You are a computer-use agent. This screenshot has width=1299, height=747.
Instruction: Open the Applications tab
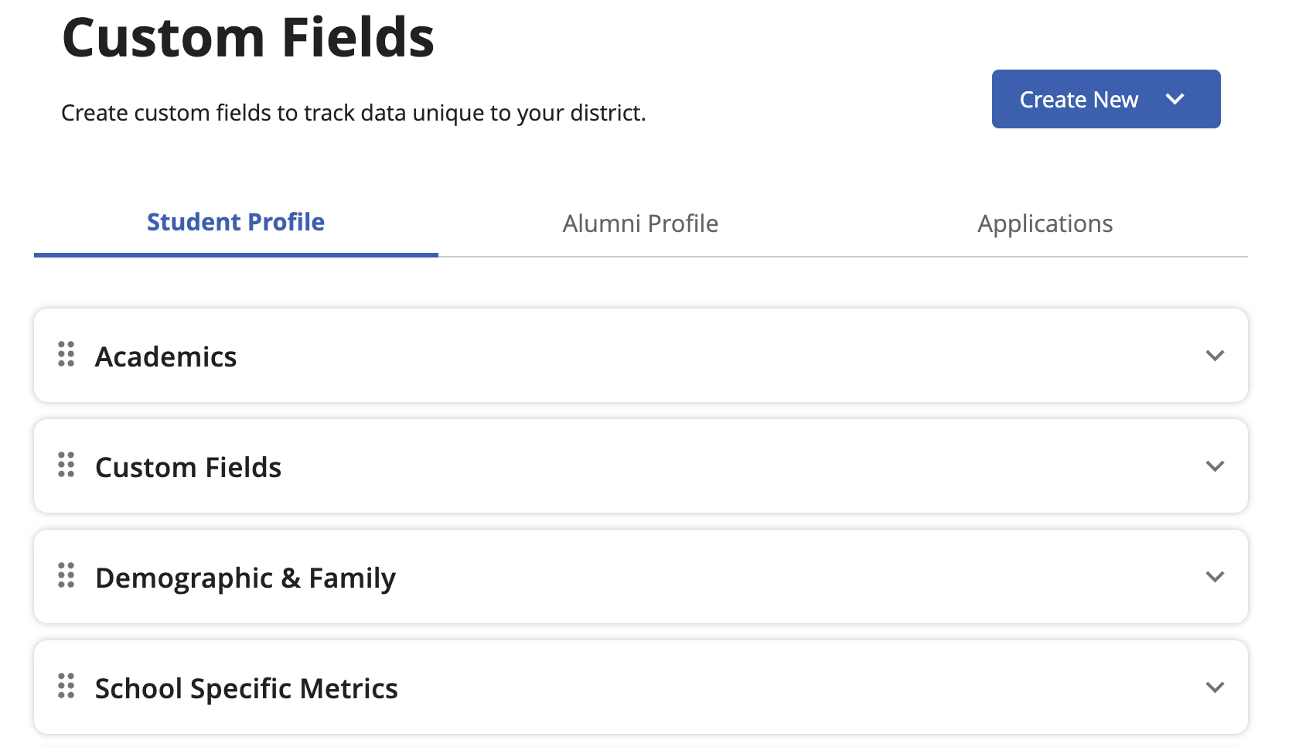[x=1045, y=223]
